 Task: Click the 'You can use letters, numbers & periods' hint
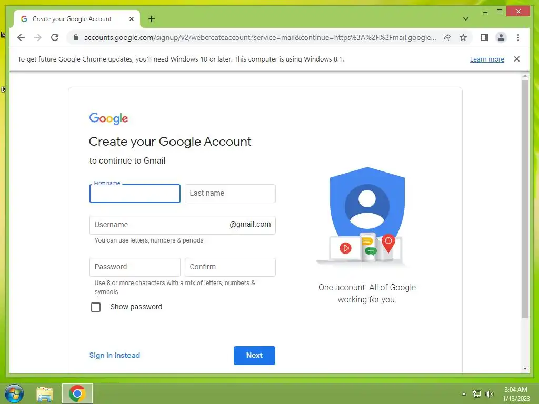[149, 240]
